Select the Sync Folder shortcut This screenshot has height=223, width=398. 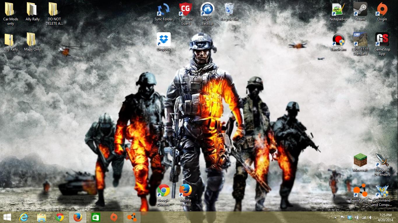164,12
